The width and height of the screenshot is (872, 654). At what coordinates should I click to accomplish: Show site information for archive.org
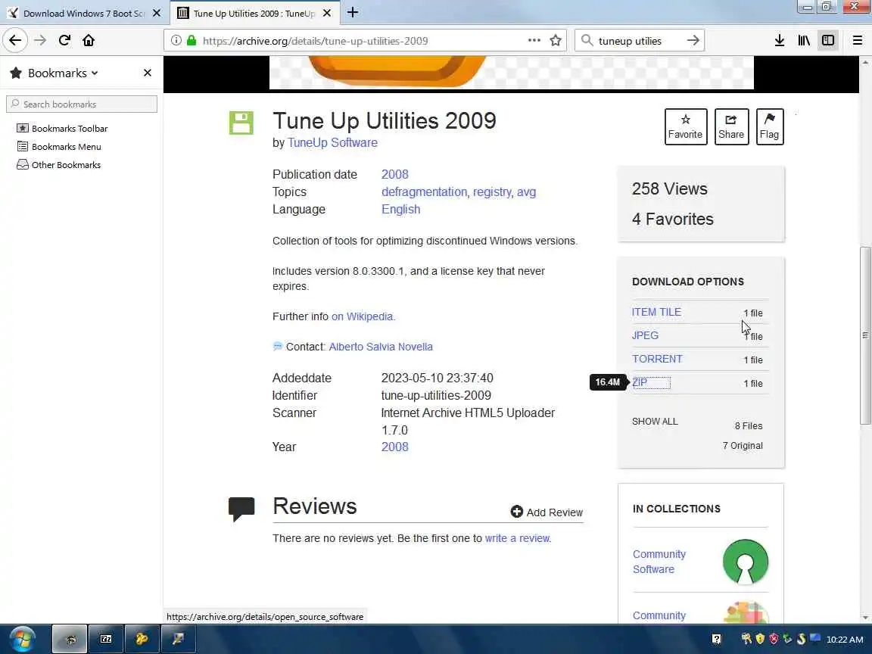tap(176, 40)
